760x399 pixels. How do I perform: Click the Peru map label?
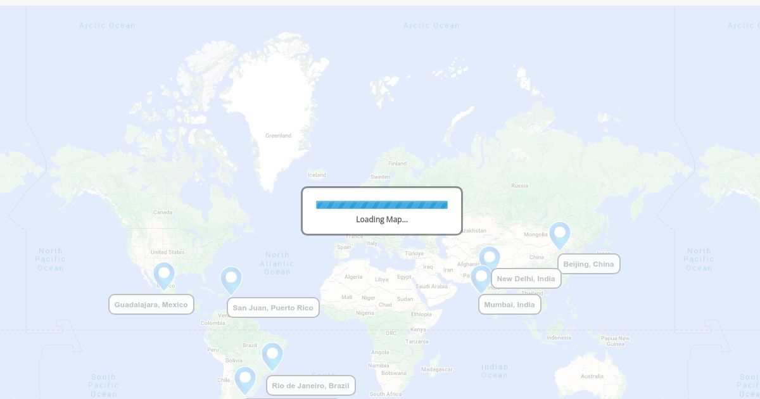tap(213, 350)
